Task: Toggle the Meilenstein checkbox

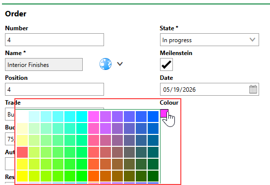Action: pyautogui.click(x=166, y=64)
